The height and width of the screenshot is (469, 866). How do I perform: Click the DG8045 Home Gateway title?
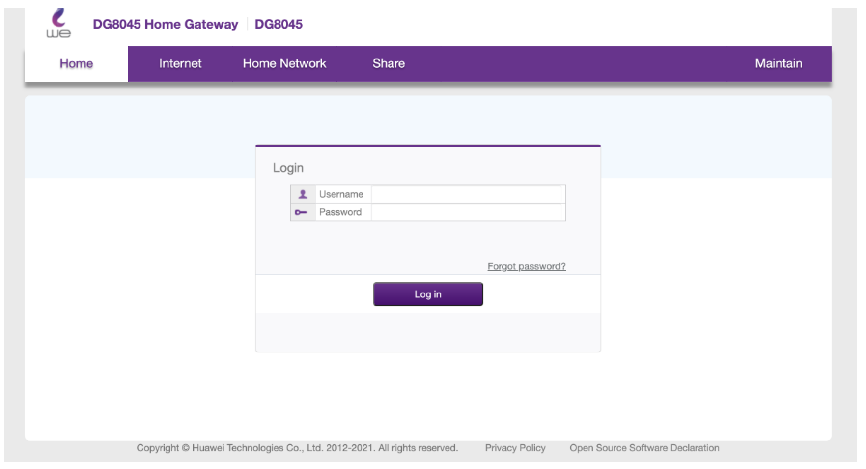(165, 24)
